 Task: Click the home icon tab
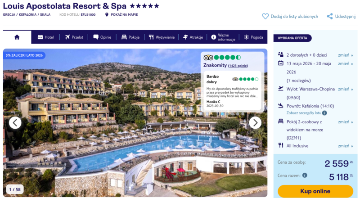click(17, 37)
